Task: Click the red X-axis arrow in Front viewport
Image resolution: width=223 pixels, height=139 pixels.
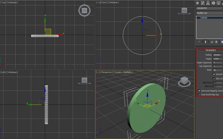Action: [x=158, y=36]
